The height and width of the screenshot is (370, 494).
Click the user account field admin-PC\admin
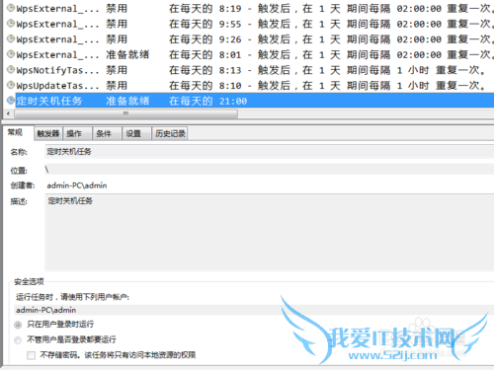(254, 310)
